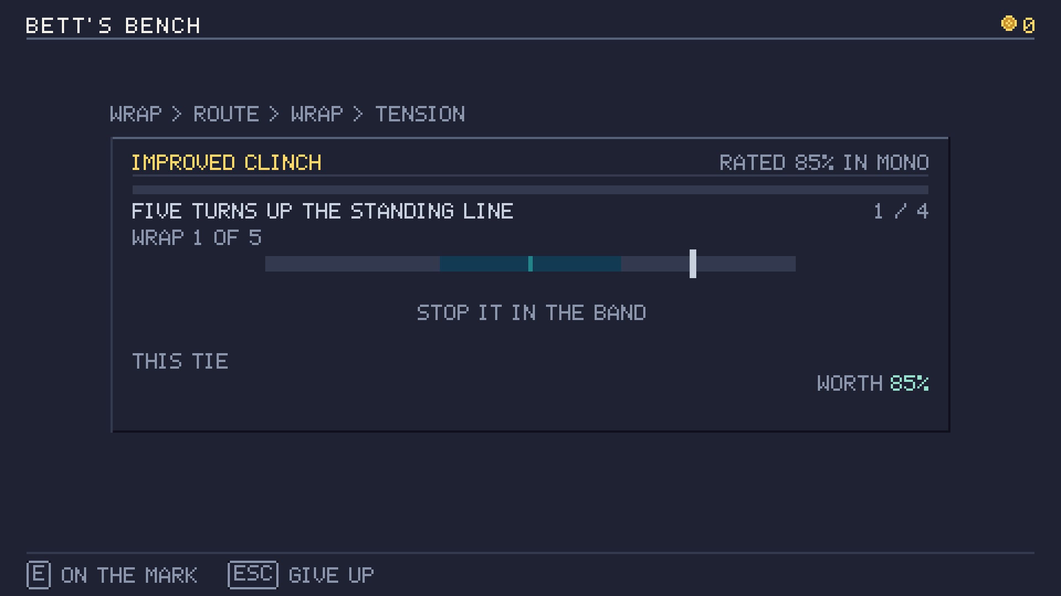This screenshot has width=1061, height=596.
Task: Click the chevron after ROUTE
Action: pyautogui.click(x=275, y=114)
